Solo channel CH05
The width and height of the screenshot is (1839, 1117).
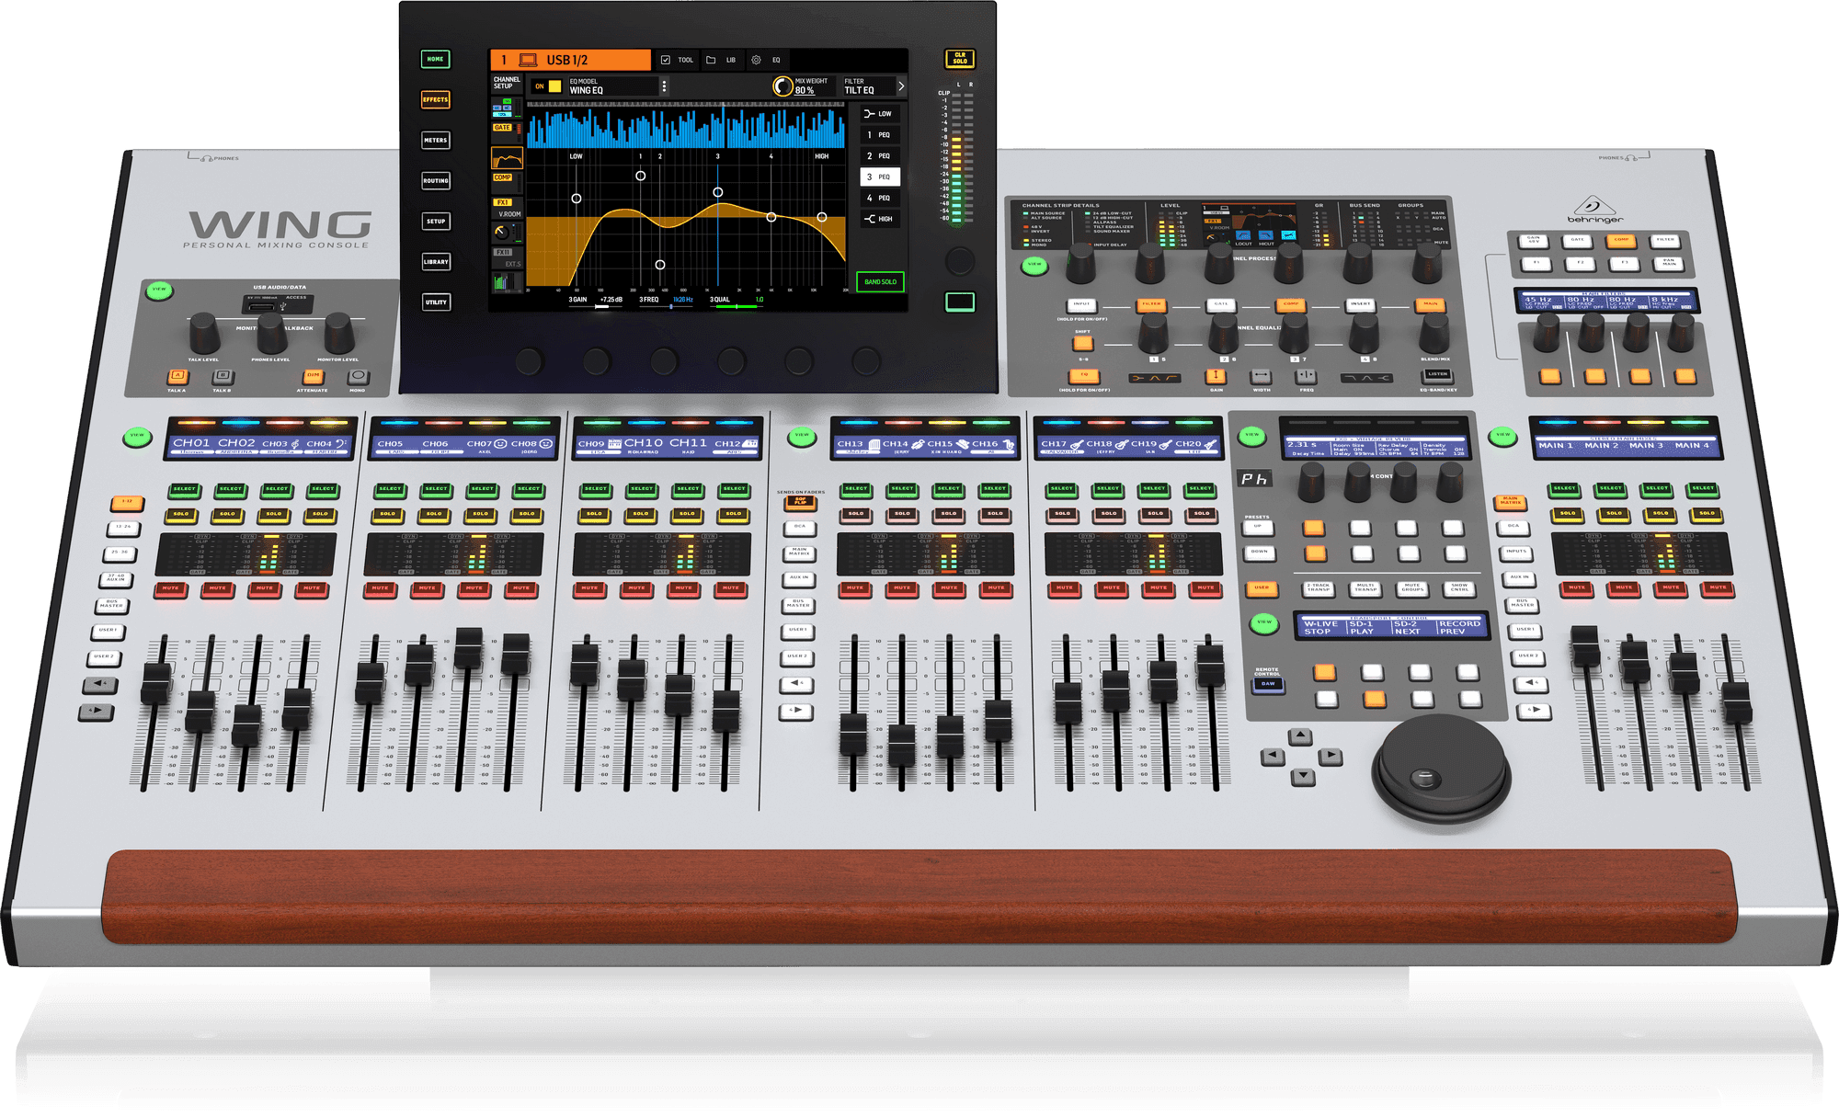[388, 515]
